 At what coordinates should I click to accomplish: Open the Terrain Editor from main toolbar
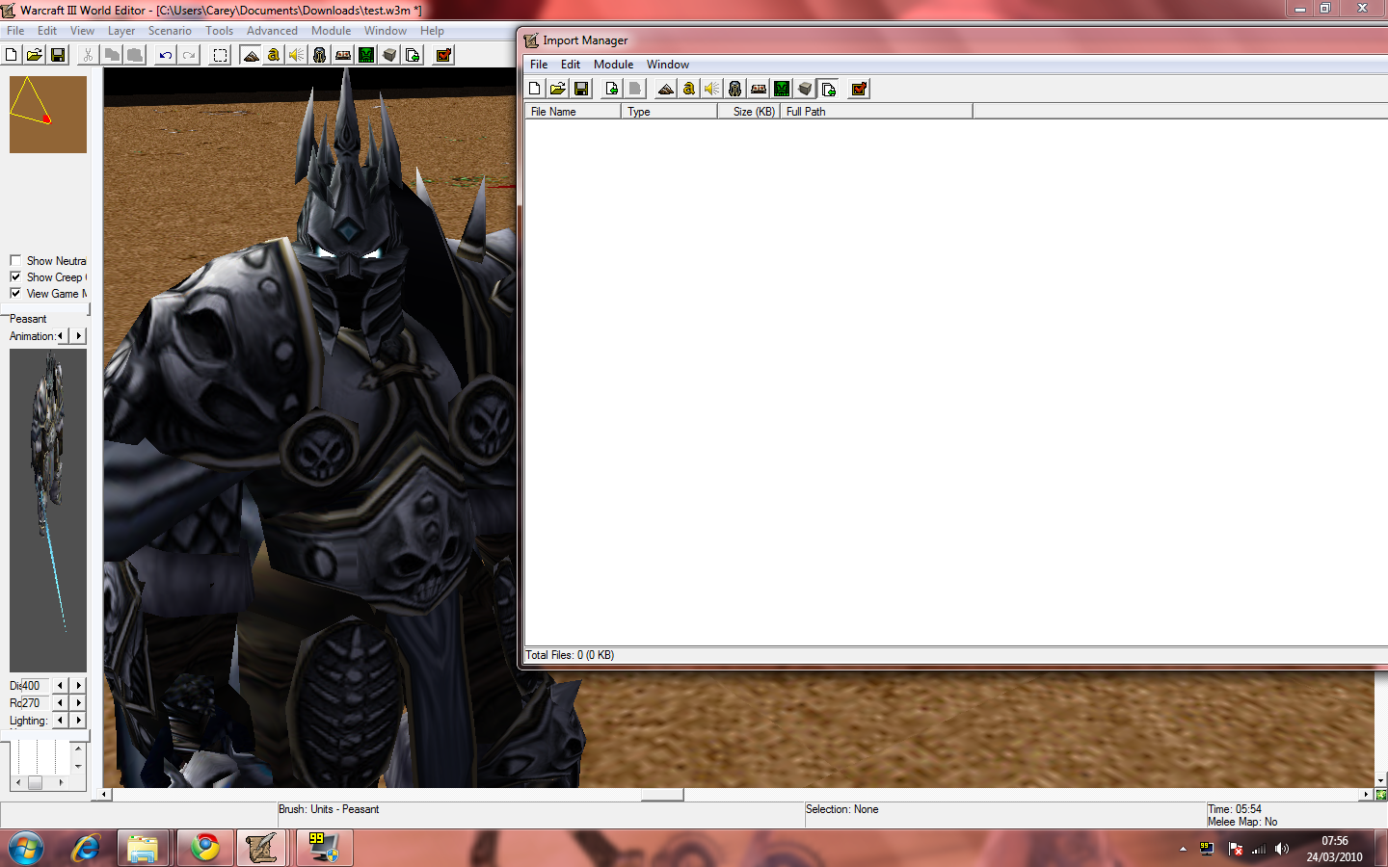pyautogui.click(x=251, y=55)
